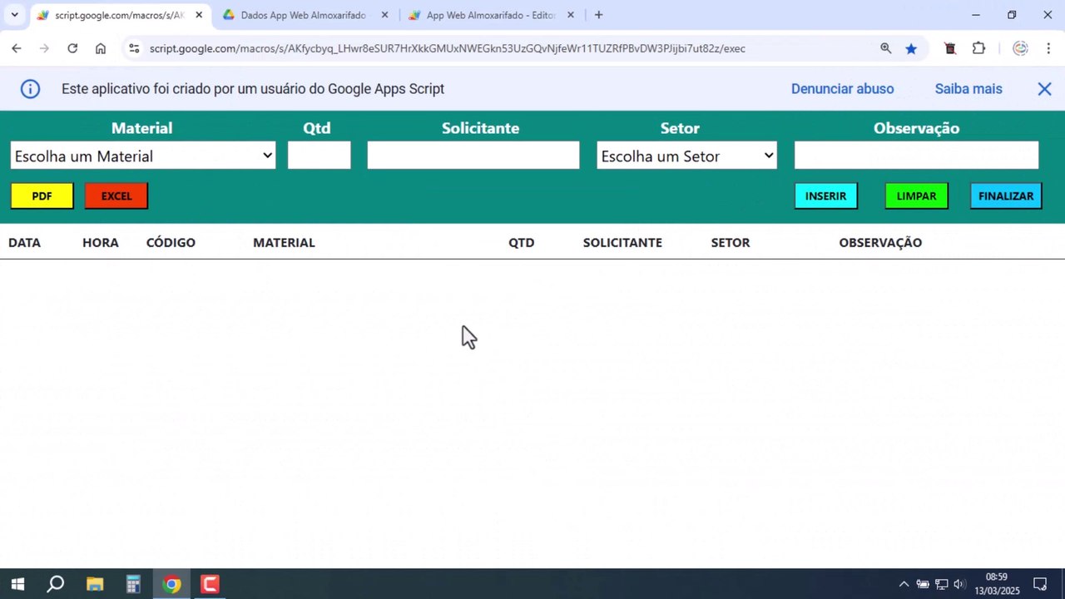Image resolution: width=1065 pixels, height=599 pixels.
Task: Bookmark this page with the star
Action: pyautogui.click(x=911, y=48)
